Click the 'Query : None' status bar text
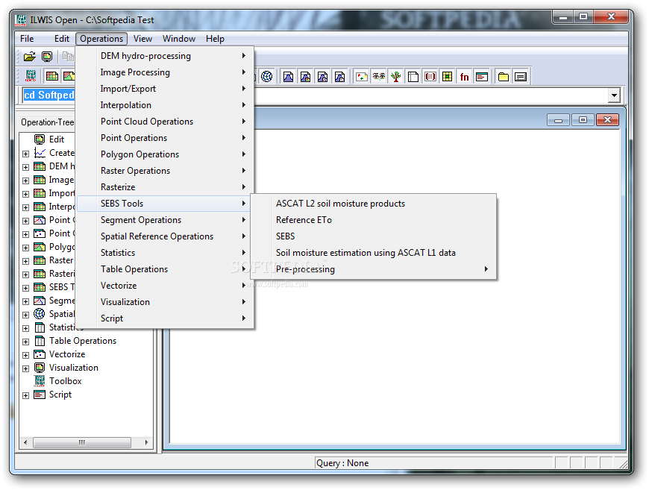Image resolution: width=649 pixels, height=490 pixels. (342, 463)
